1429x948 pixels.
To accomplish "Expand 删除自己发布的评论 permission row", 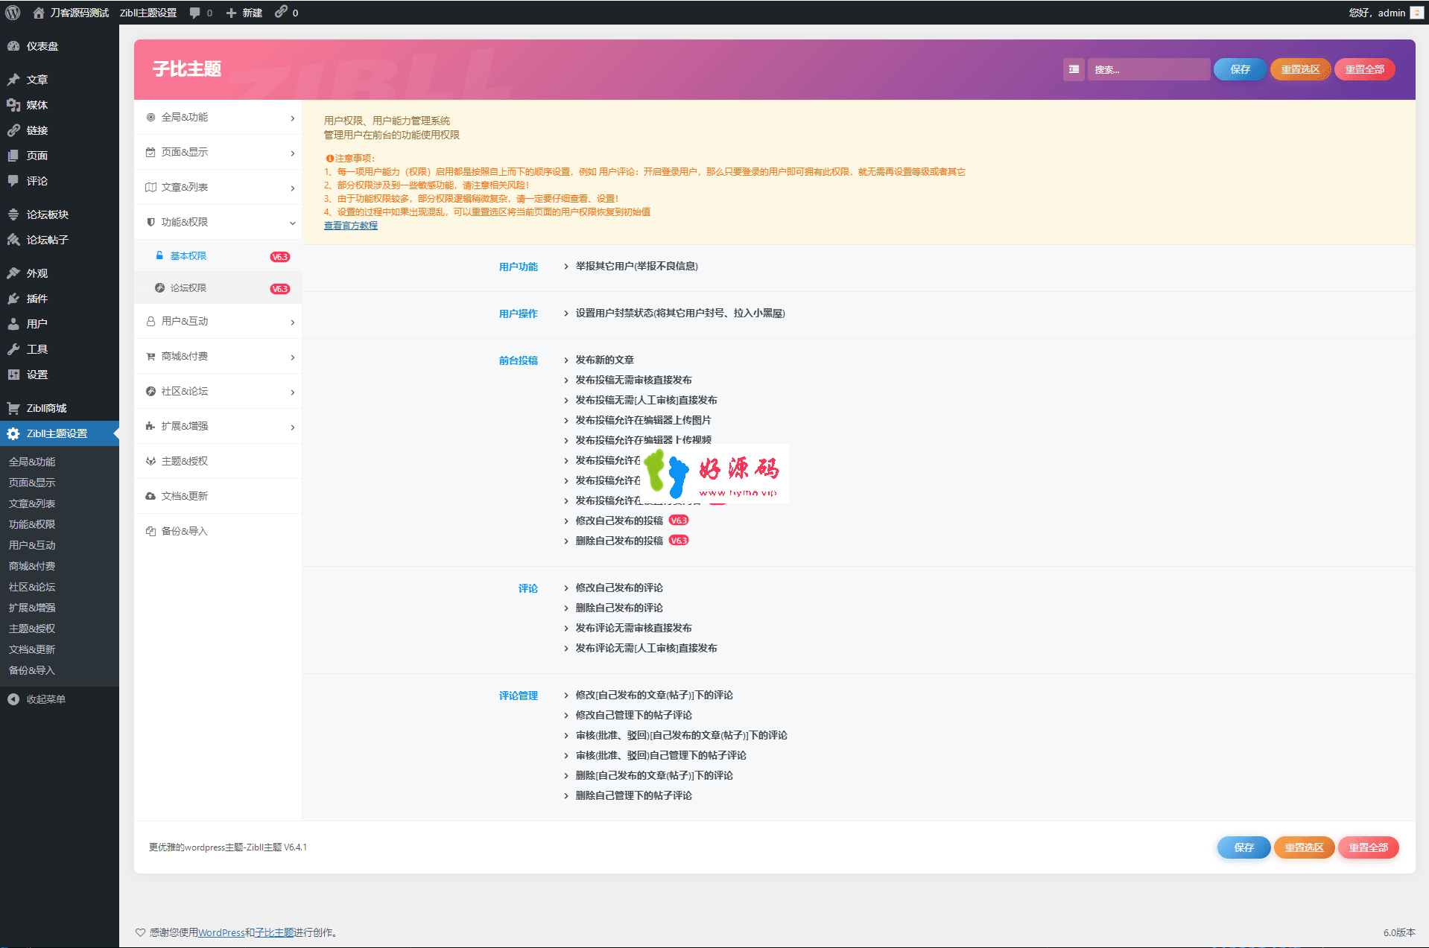I will coord(613,608).
